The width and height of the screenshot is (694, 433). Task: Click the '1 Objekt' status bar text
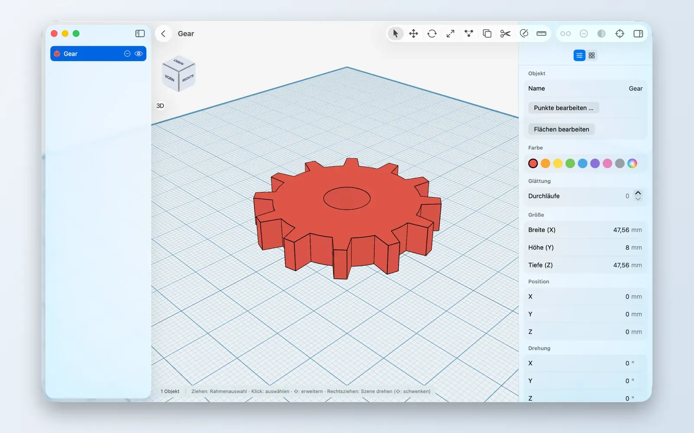[170, 391]
